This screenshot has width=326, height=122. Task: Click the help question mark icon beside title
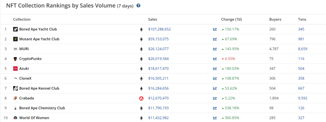[138, 6]
